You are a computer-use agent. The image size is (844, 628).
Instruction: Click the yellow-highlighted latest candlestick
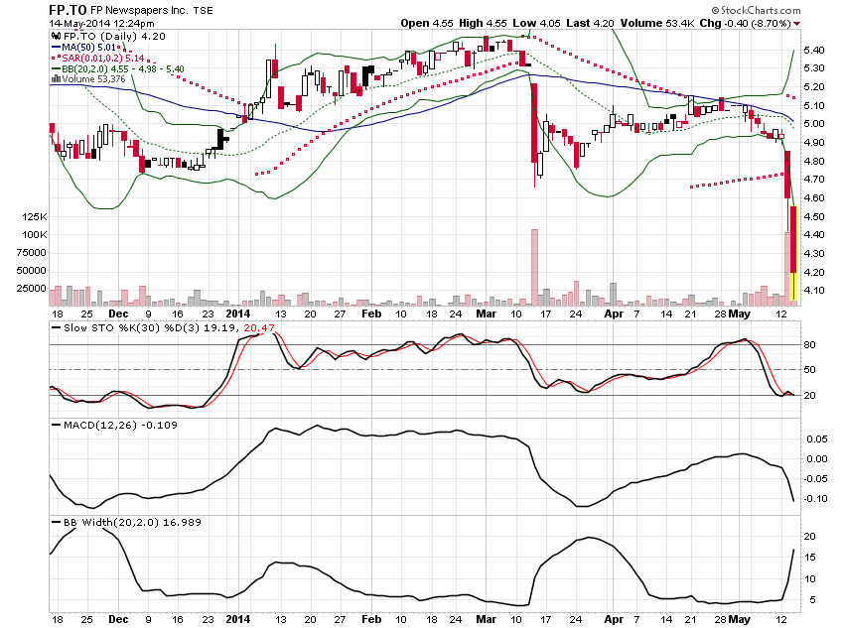pos(793,253)
